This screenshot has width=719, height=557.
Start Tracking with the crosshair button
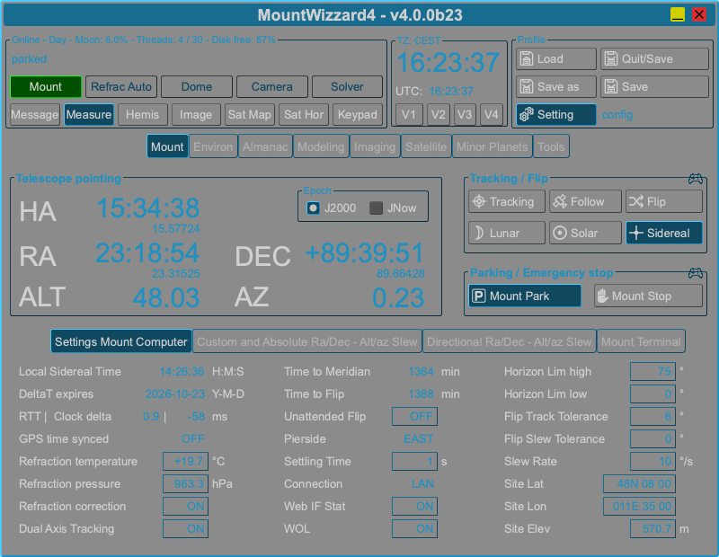pos(507,202)
